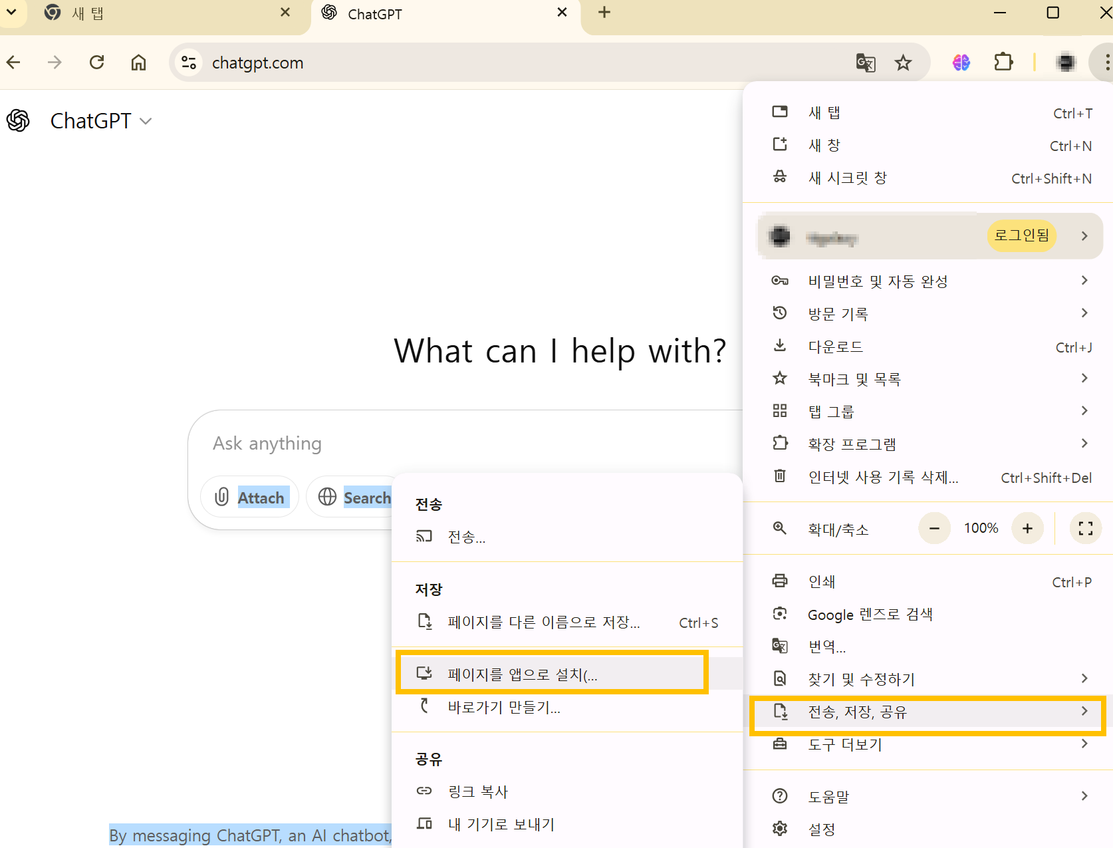This screenshot has width=1113, height=848.
Task: Click the browser forward arrow
Action: (55, 63)
